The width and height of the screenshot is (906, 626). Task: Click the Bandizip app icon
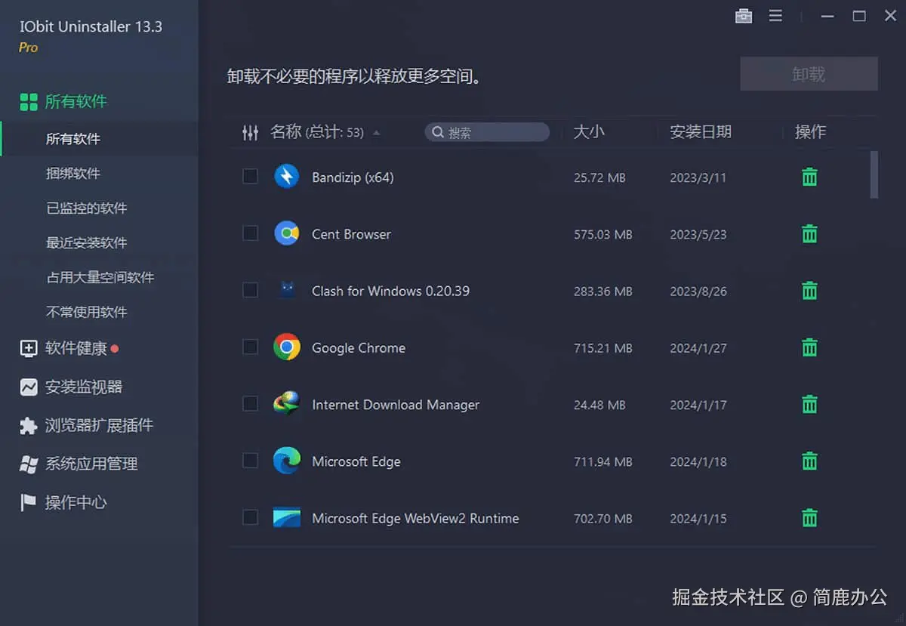287,177
